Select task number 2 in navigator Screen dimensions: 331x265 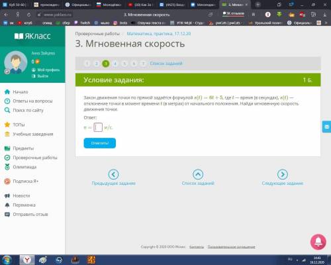coord(97,64)
